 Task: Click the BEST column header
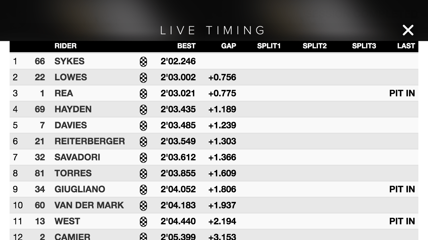click(x=186, y=46)
